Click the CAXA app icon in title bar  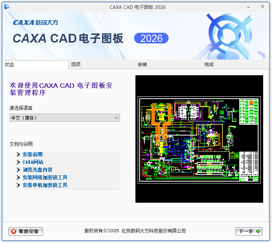click(x=7, y=7)
